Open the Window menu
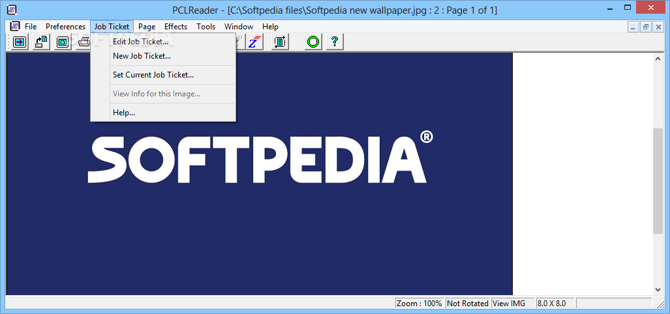Viewport: 670px width, 314px height. 239,27
